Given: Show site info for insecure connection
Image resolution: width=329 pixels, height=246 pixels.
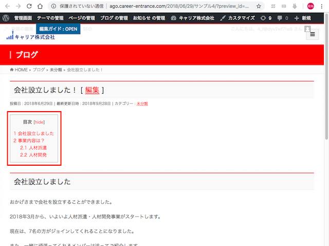Looking at the screenshot, I should point(53,6).
